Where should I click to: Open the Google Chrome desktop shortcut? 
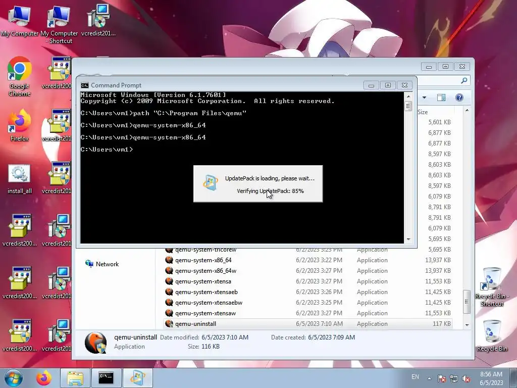click(20, 77)
